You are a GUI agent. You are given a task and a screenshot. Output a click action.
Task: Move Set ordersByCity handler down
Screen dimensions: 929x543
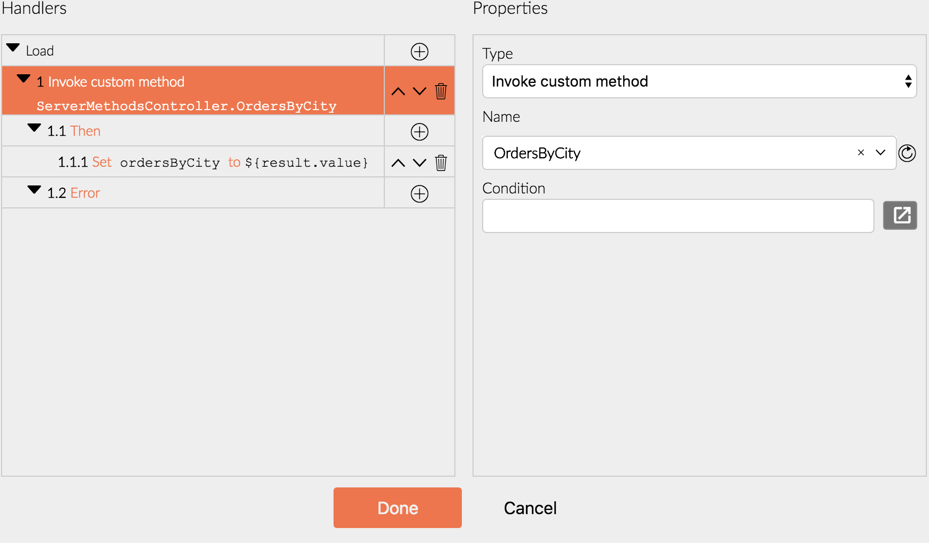420,163
